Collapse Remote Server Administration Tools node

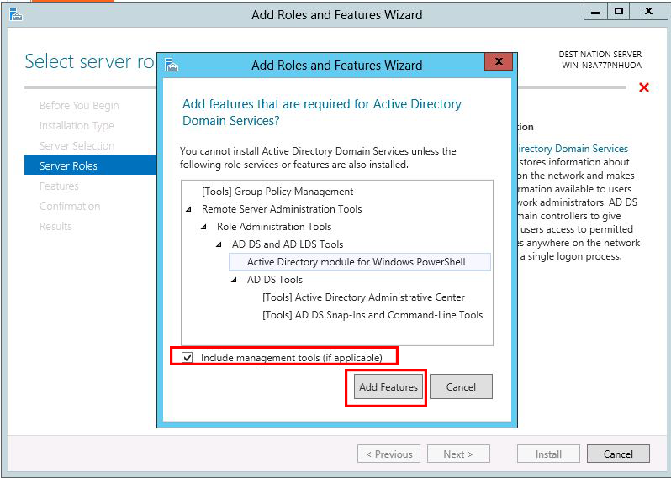(188, 209)
